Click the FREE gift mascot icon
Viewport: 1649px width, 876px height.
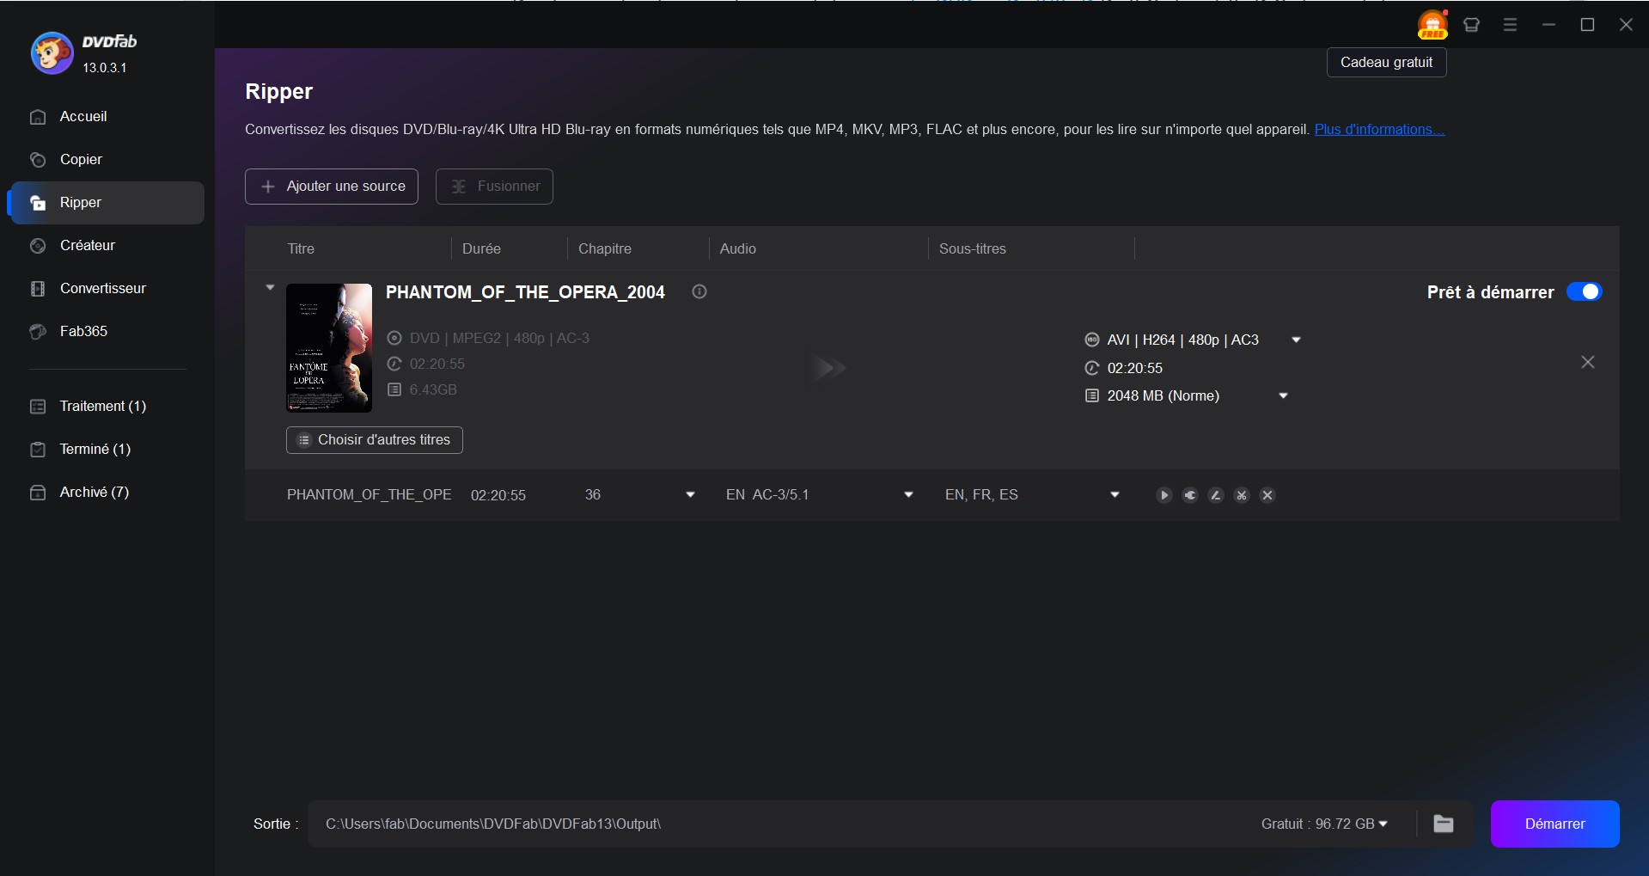[1432, 24]
